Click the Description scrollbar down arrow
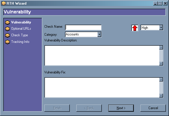This screenshot has width=169, height=116. click(161, 63)
